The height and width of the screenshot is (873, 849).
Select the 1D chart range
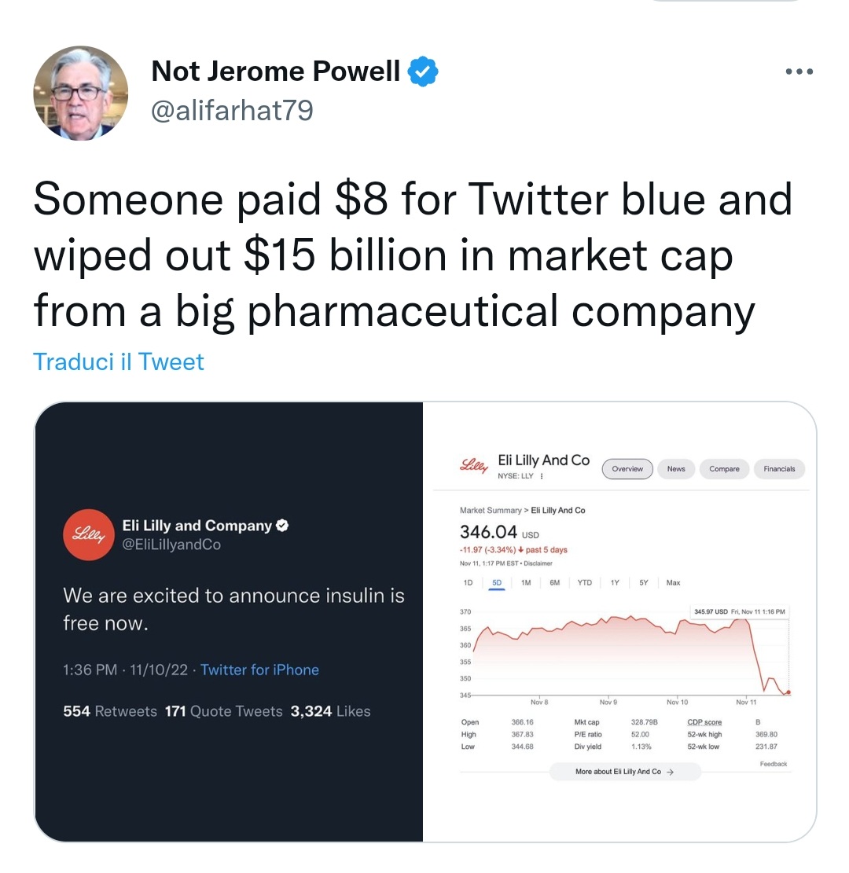pos(469,583)
